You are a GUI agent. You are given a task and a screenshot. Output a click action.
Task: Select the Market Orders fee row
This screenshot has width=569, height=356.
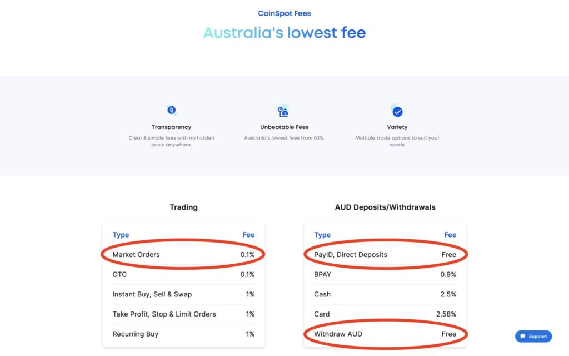pyautogui.click(x=183, y=254)
